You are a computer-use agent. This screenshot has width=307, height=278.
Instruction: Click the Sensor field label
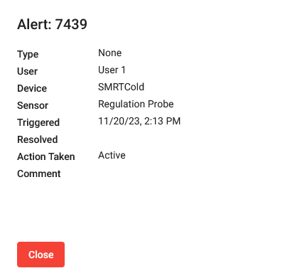click(x=33, y=105)
